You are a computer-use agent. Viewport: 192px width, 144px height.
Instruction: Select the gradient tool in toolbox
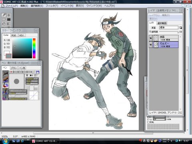[x=9, y=24]
